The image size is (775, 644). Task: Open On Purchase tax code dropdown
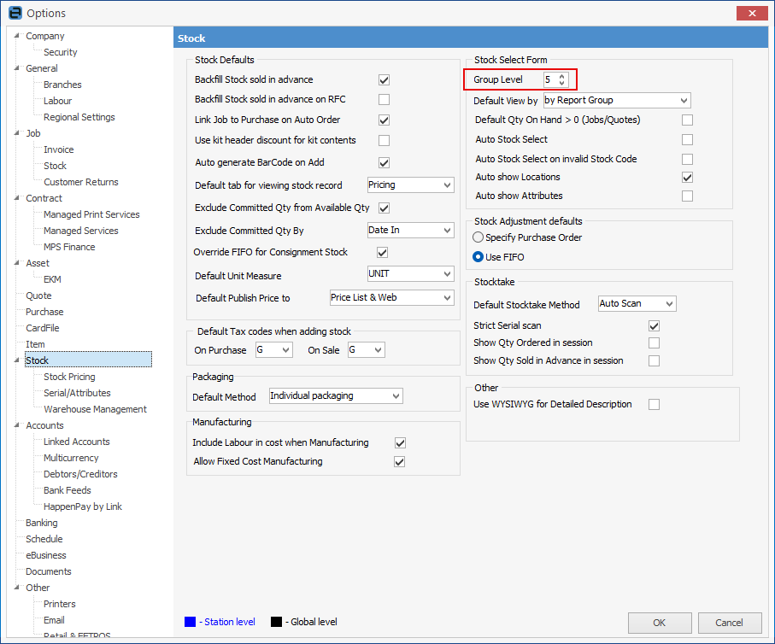[273, 350]
